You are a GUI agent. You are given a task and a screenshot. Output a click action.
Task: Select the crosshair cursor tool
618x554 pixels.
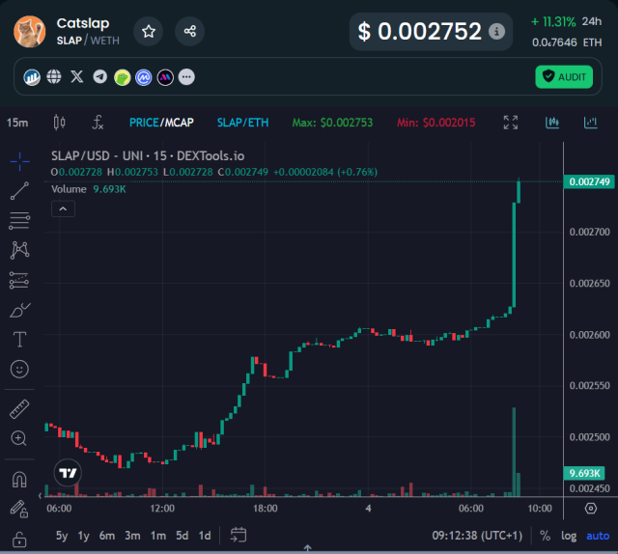tap(19, 161)
